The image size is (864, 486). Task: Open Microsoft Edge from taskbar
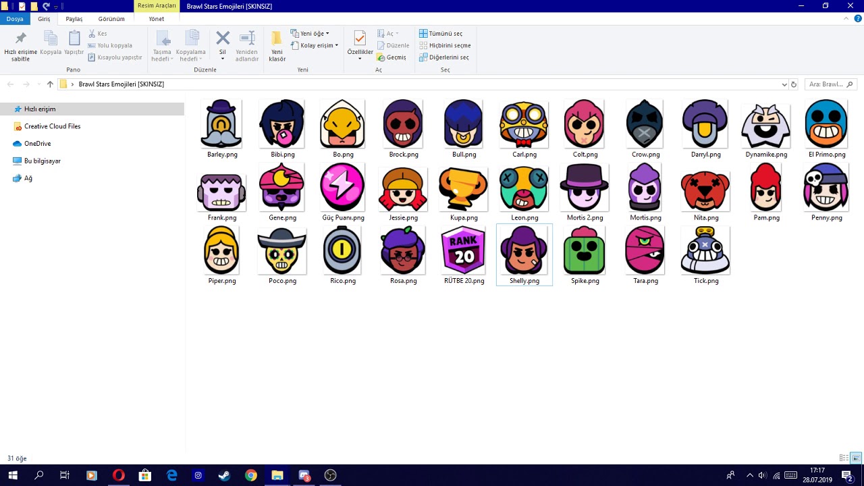point(171,475)
